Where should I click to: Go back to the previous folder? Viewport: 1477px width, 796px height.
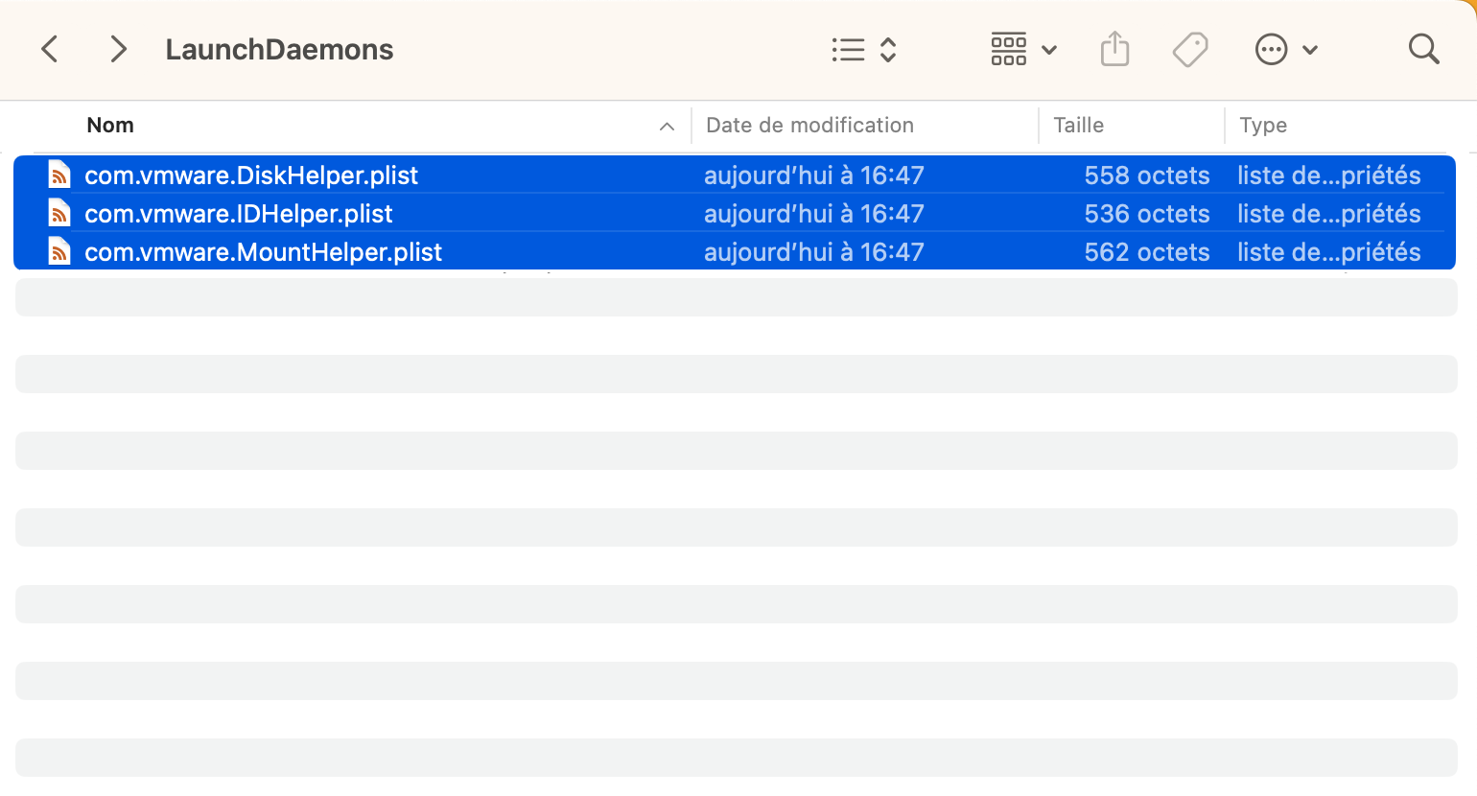click(x=50, y=49)
